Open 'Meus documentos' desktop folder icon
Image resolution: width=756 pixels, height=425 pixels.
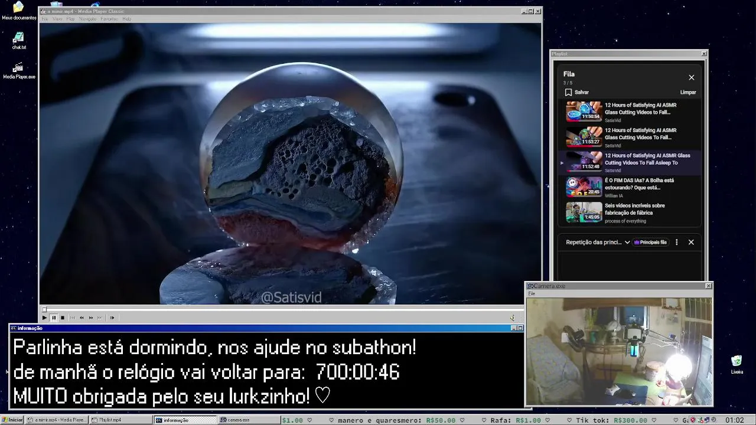click(x=19, y=11)
